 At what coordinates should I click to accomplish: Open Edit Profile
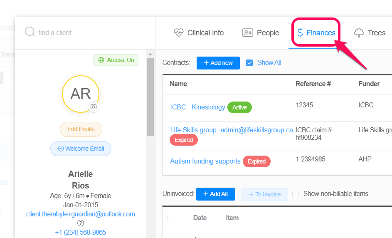coord(81,129)
